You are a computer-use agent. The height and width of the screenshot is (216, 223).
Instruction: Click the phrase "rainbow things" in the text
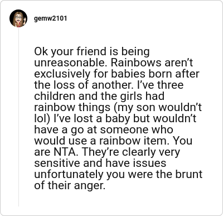(x=72, y=107)
